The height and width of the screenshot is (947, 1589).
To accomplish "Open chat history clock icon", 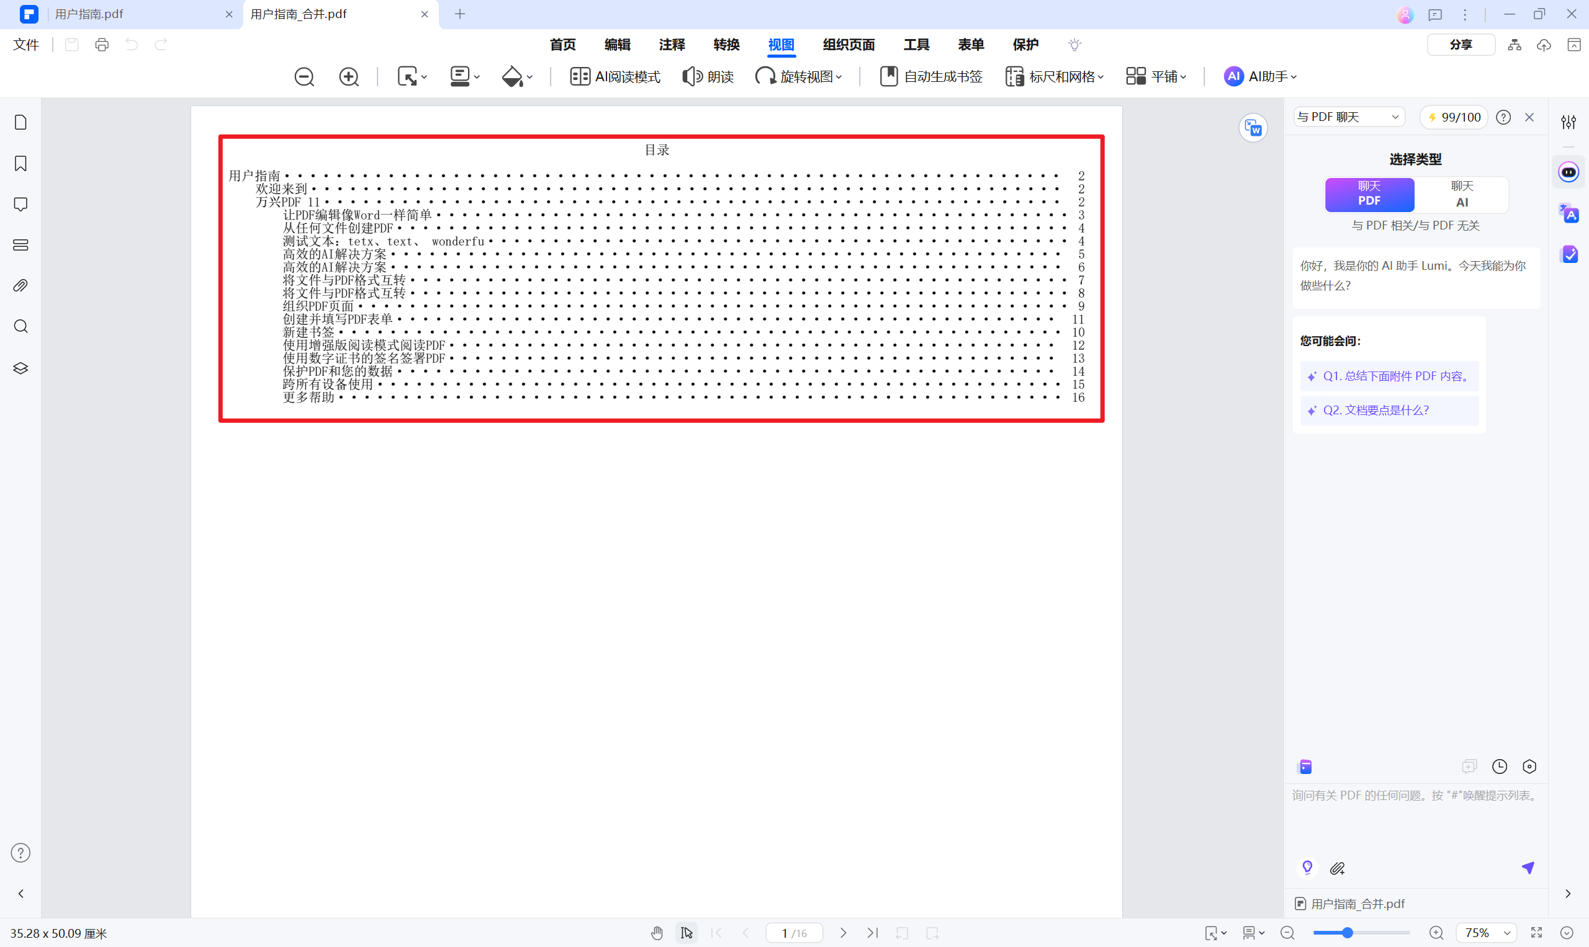I will pyautogui.click(x=1499, y=767).
